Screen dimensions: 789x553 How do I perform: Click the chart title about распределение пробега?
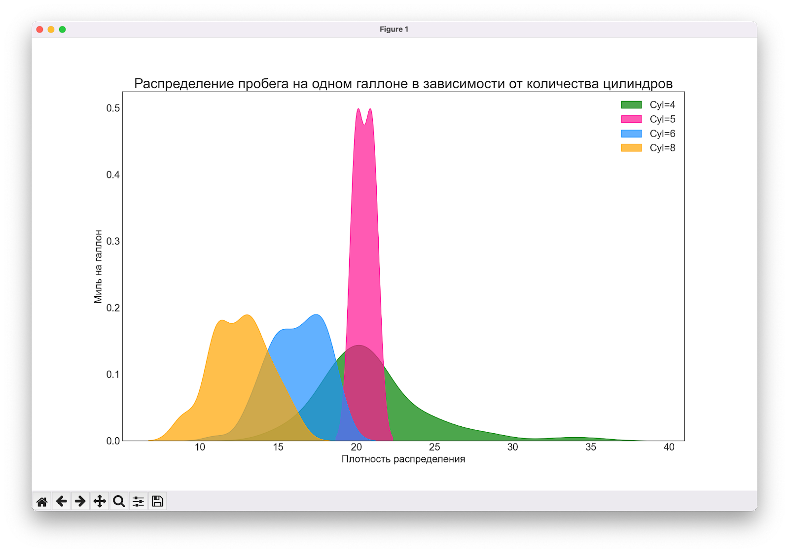coord(403,83)
